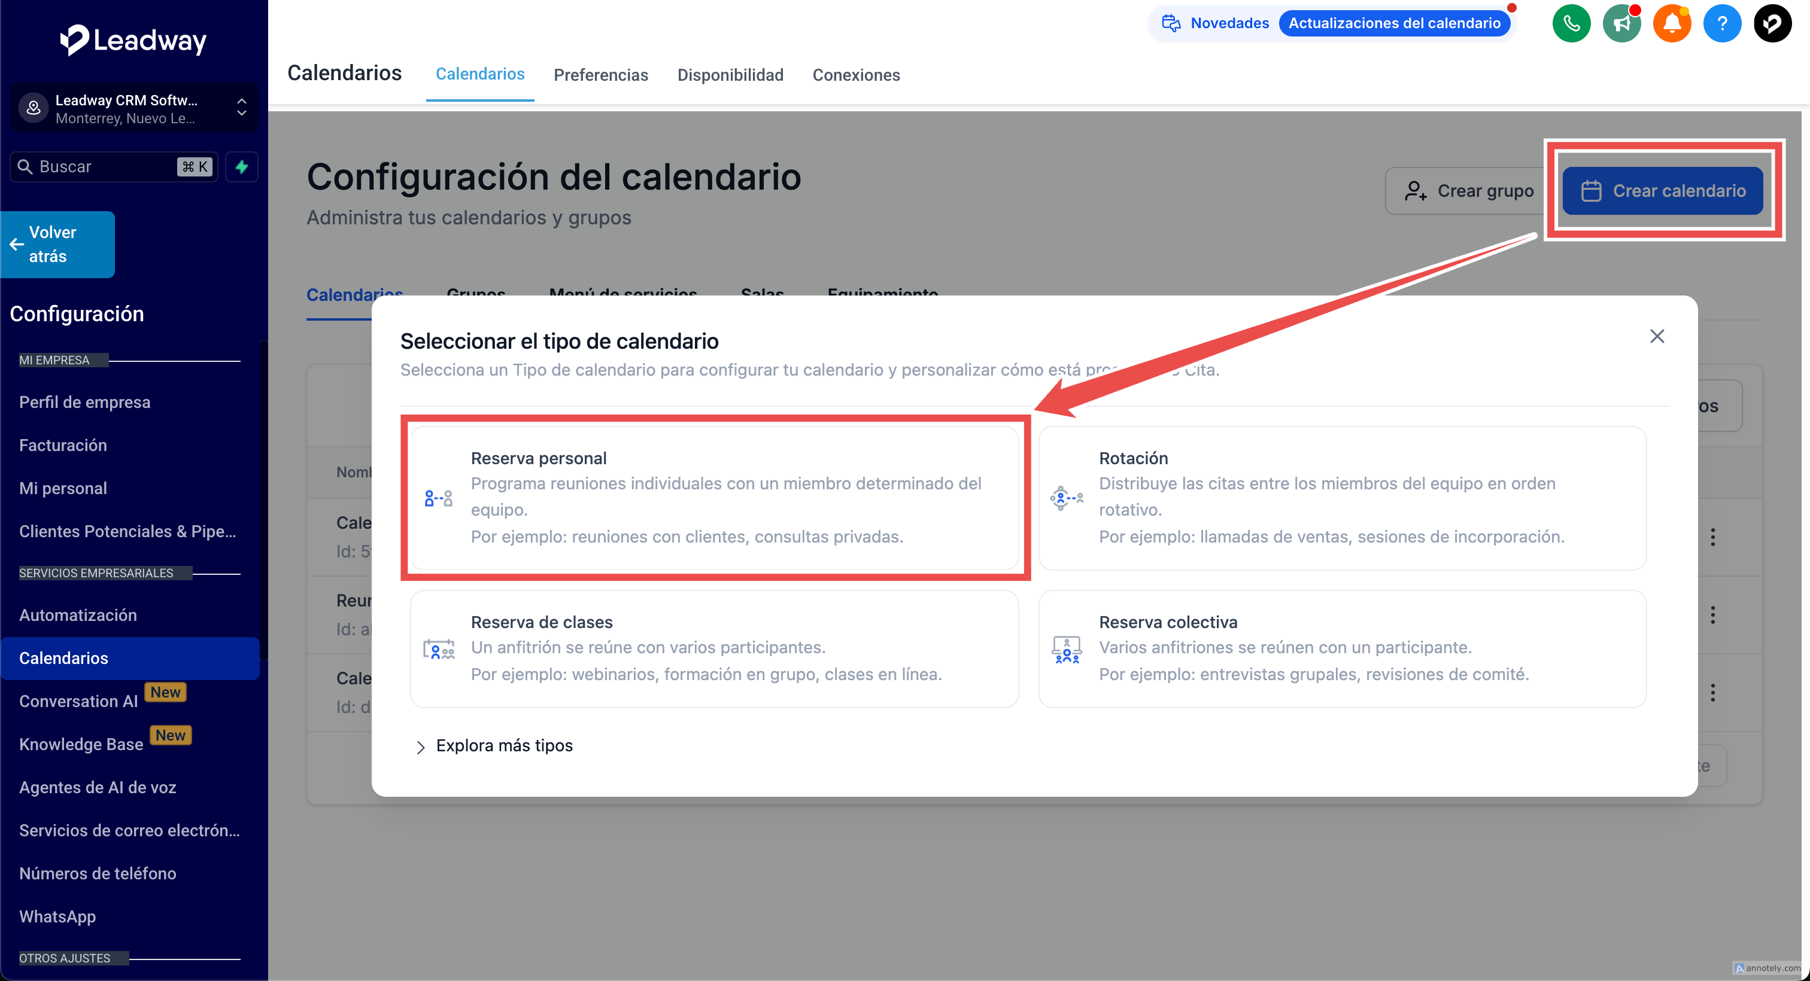Click the blue help question mark icon
Screen dimensions: 1810x981
click(x=1721, y=24)
